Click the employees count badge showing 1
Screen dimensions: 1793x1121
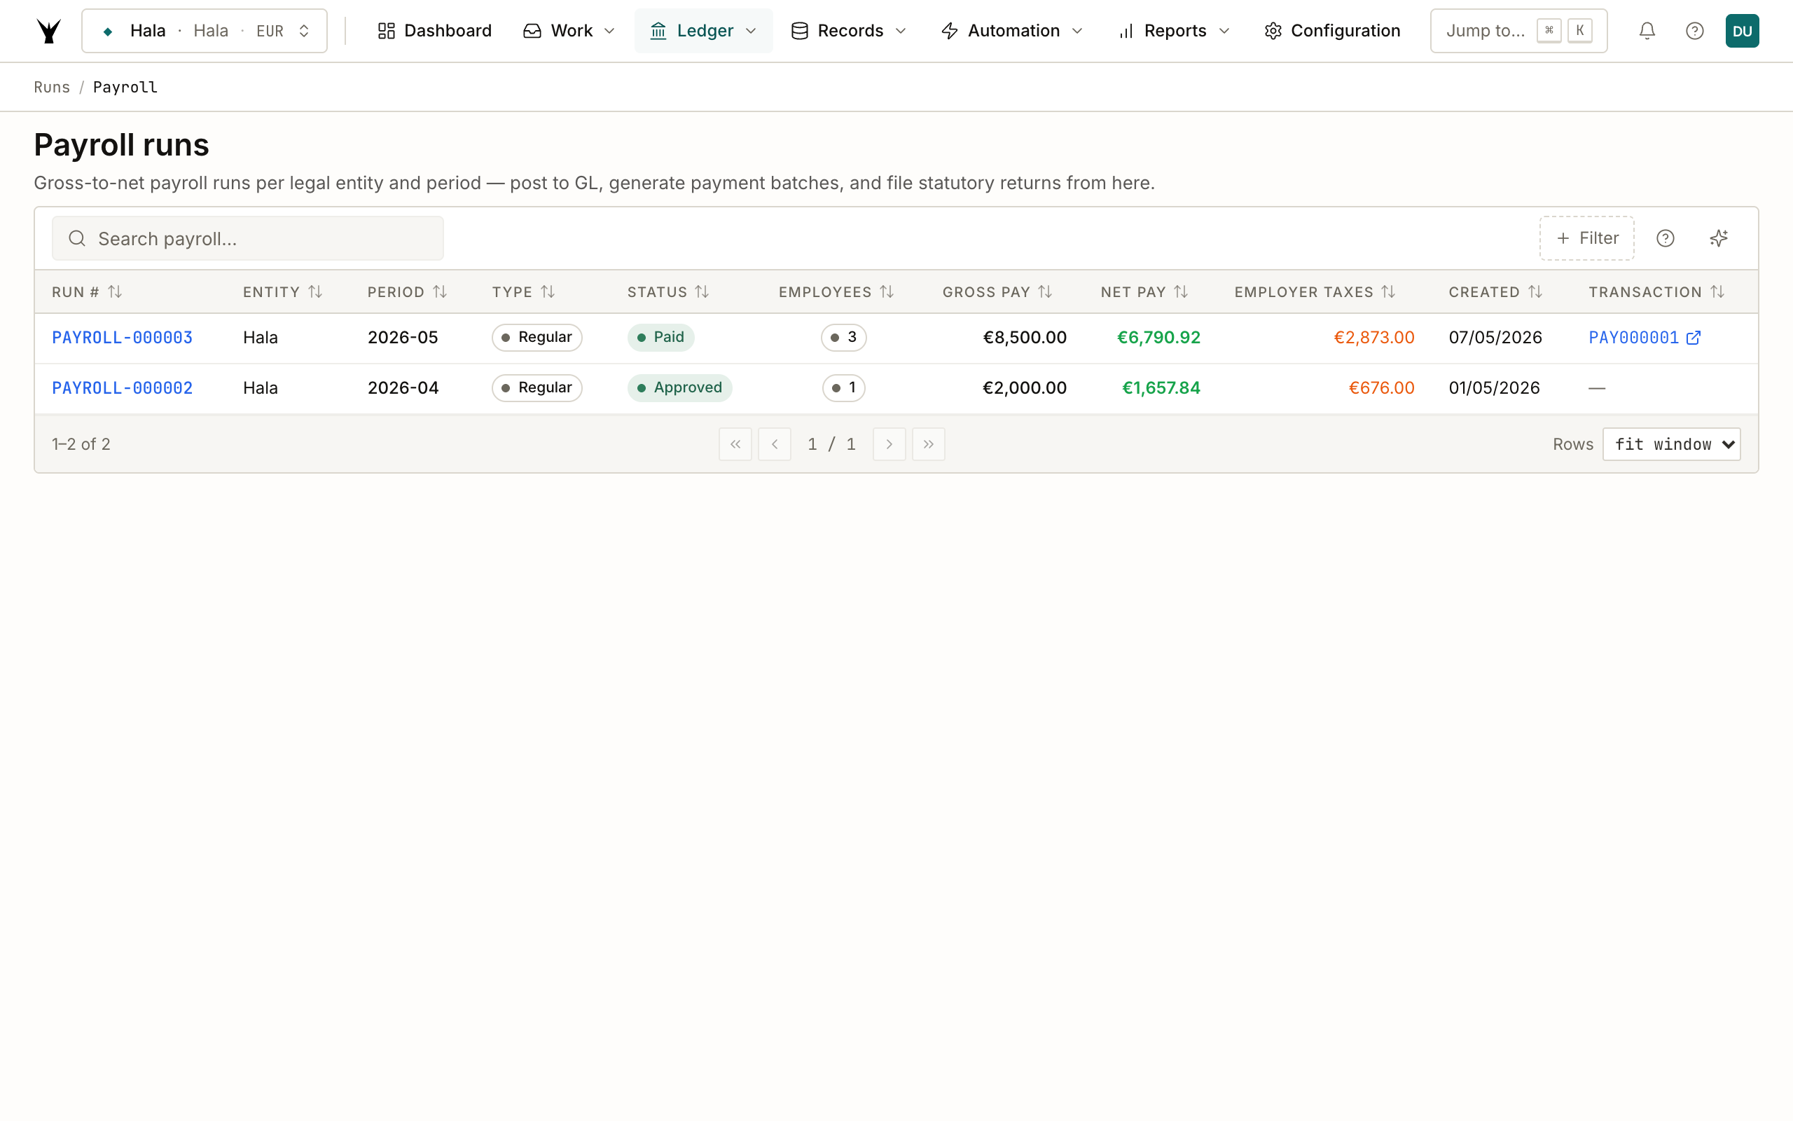point(843,387)
